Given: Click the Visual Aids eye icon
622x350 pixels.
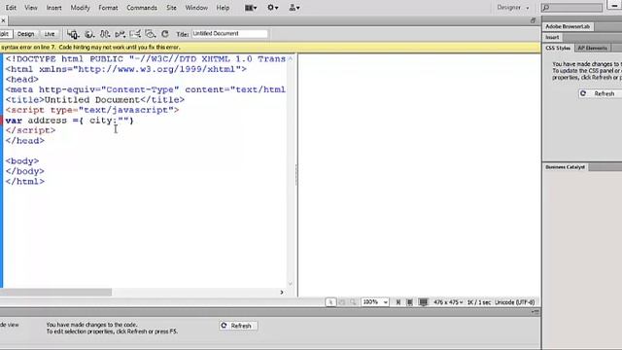Looking at the screenshot, I should (151, 34).
